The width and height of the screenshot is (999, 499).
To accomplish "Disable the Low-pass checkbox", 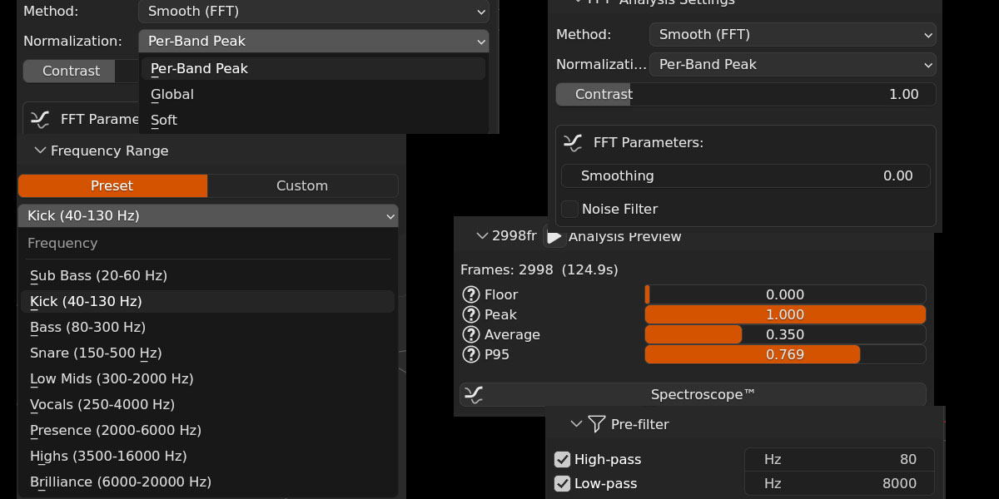I will [563, 483].
